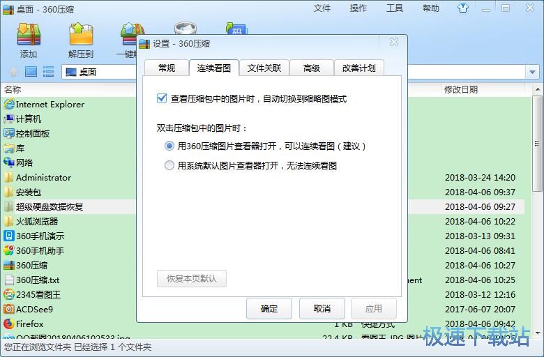
Task: Click the date 2017-06-07 20:07
Action: 480,309
